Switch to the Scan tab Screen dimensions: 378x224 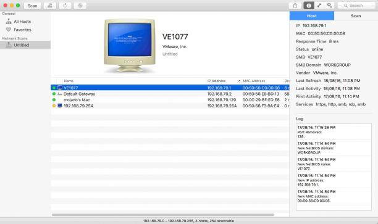356,16
